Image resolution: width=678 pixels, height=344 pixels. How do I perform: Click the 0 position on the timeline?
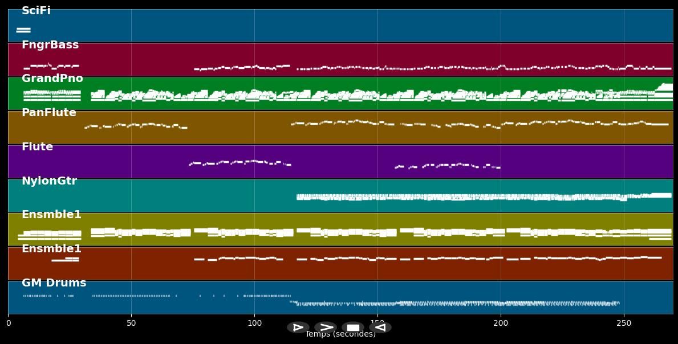click(x=8, y=323)
